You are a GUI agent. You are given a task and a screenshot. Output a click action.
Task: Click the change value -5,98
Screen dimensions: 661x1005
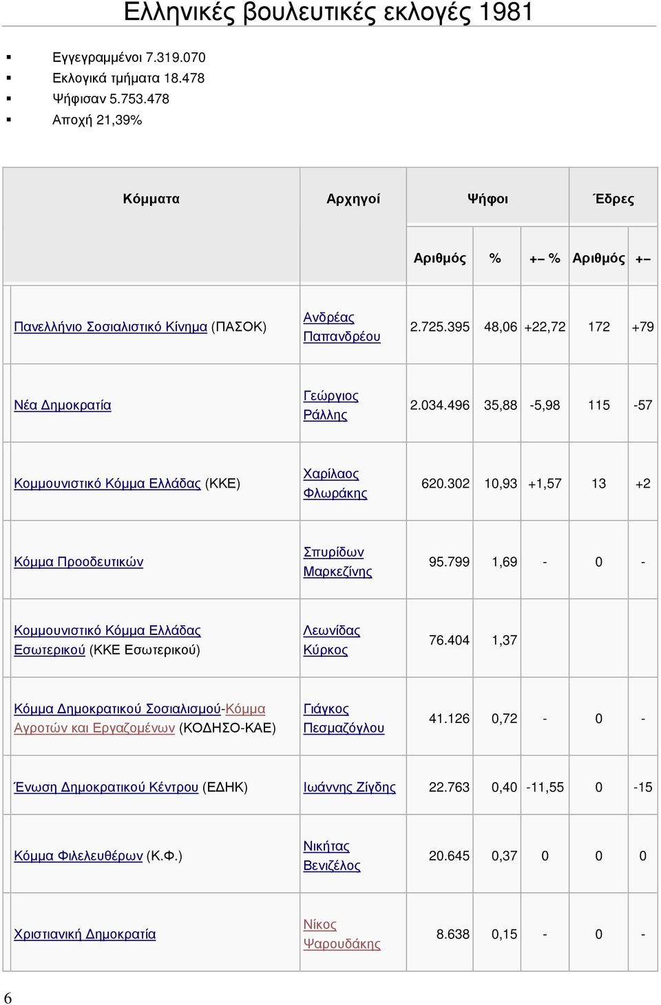click(545, 405)
